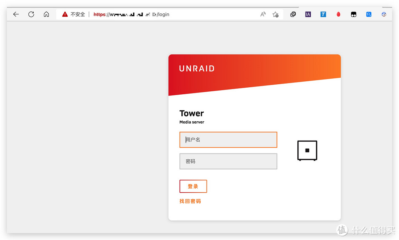Screen dimensions: 399x240
Task: Click the Media server description text
Action: 192,122
